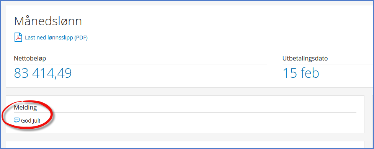374x149 pixels.
Task: Click the divider line under Nettobeløp
Action: [140, 64]
